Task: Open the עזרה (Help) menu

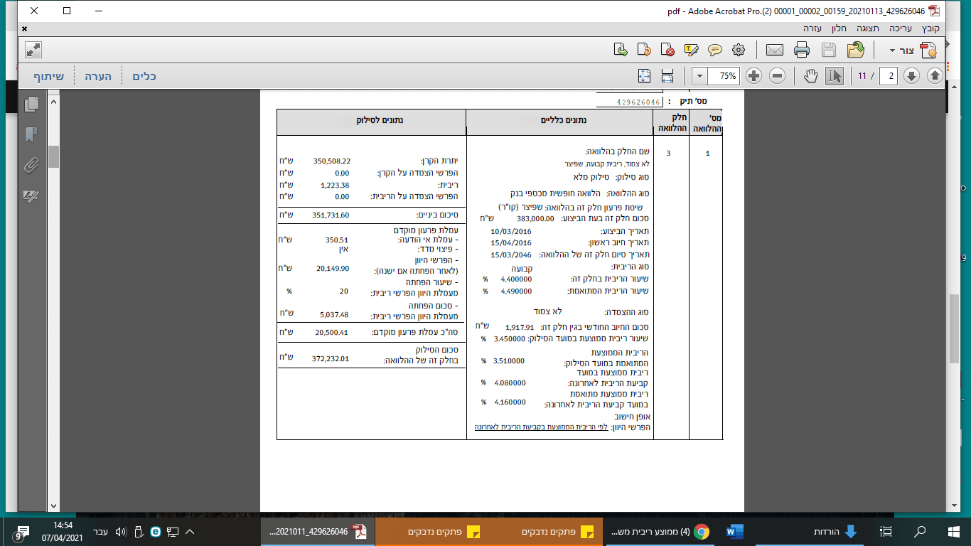Action: (x=812, y=28)
